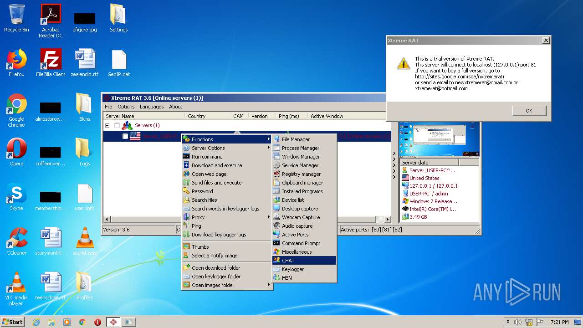This screenshot has width=583, height=328.
Task: Click the remote desktop preview thumbnail
Action: [x=439, y=139]
